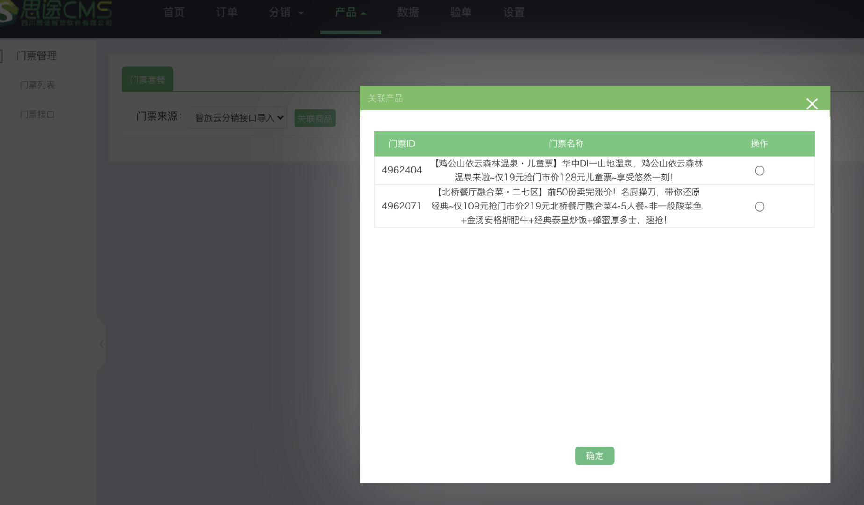864x505 pixels.
Task: Expand the 分销 menu dropdown
Action: point(286,13)
